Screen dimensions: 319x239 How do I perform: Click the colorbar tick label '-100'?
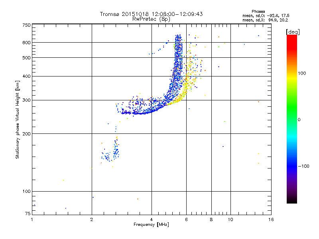303,166
